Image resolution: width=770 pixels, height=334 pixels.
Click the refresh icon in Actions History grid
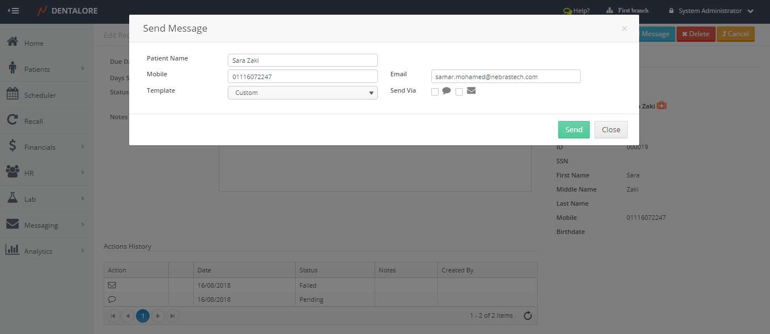[x=527, y=316]
